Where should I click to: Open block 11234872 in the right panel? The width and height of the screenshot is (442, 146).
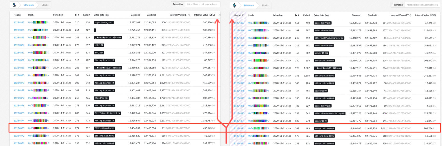[239, 136]
